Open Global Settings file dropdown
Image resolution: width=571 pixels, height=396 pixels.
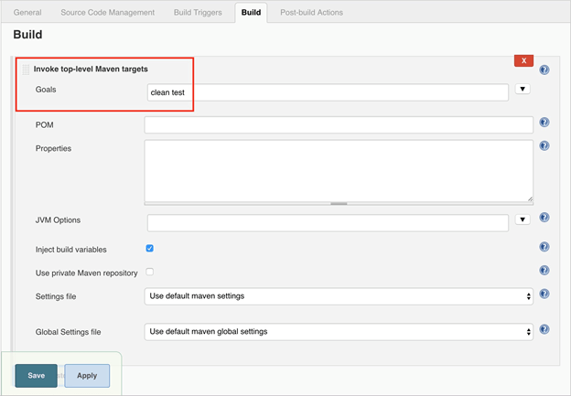tap(339, 331)
